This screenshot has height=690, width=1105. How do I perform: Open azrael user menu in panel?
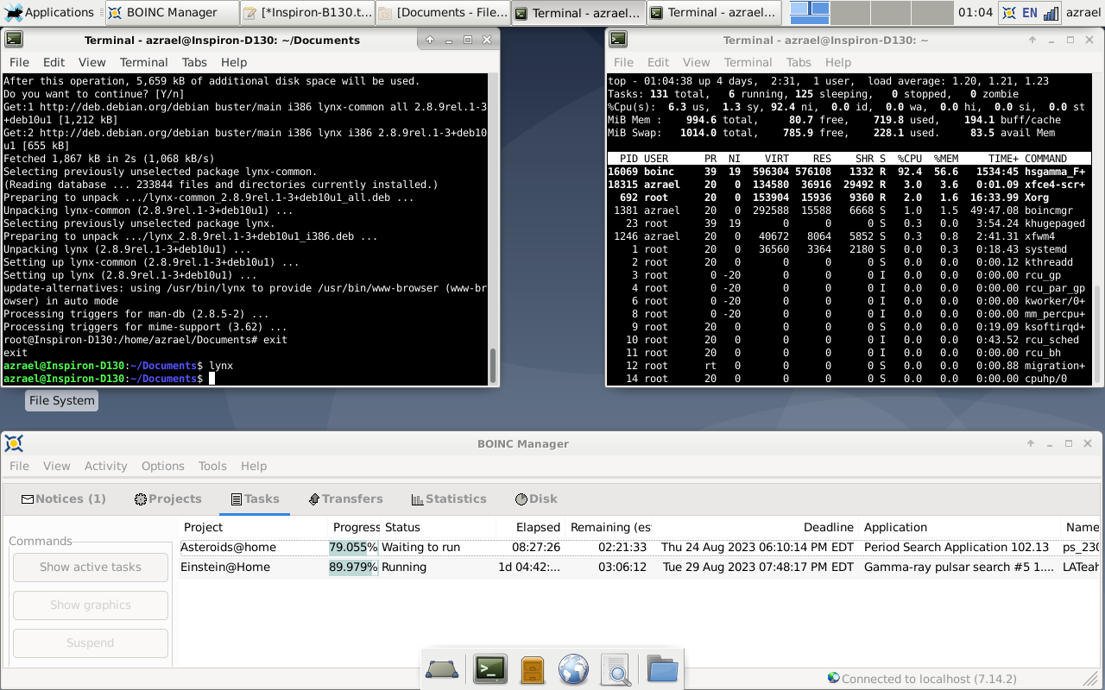[1084, 12]
